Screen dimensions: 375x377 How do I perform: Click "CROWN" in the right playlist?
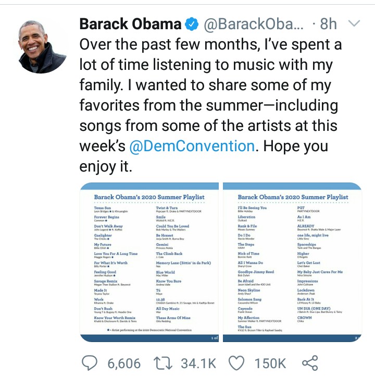tap(304, 317)
